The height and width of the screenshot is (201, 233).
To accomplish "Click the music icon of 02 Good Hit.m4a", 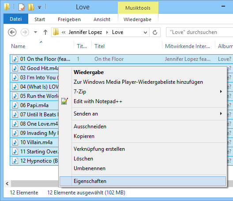I will coord(15,68).
